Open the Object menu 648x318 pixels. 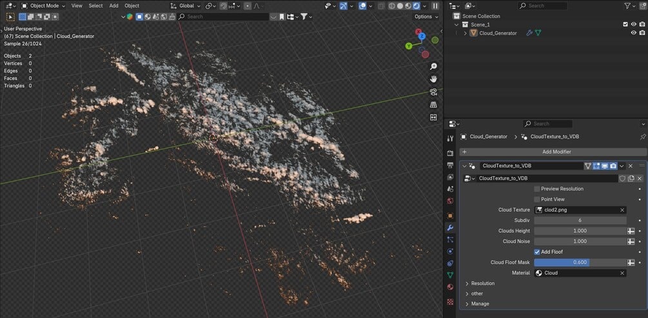coord(132,6)
